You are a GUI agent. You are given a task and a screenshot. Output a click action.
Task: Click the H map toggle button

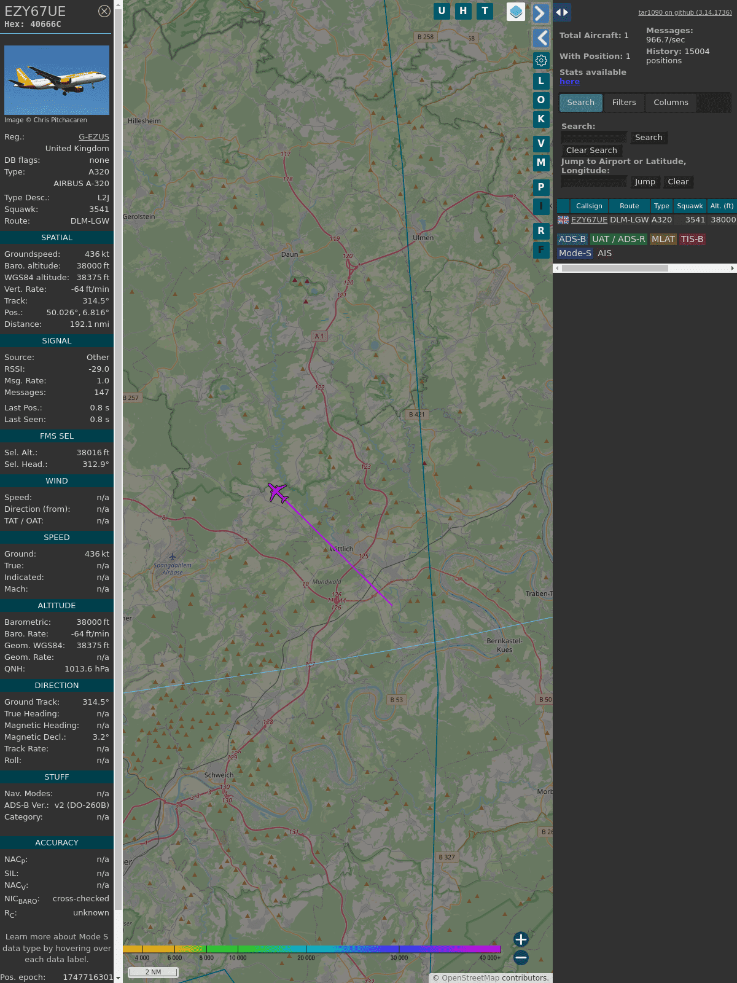(x=463, y=11)
